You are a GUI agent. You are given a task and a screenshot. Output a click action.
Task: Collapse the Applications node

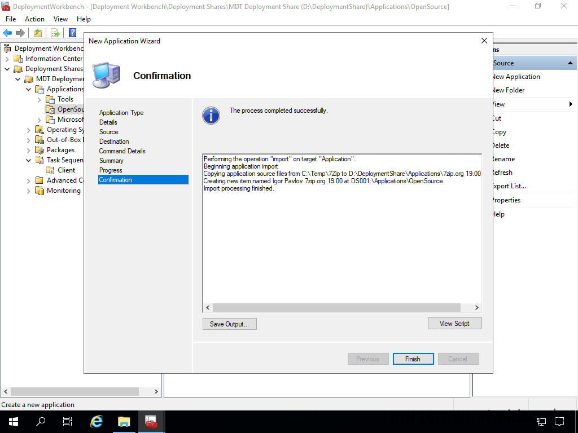(28, 89)
